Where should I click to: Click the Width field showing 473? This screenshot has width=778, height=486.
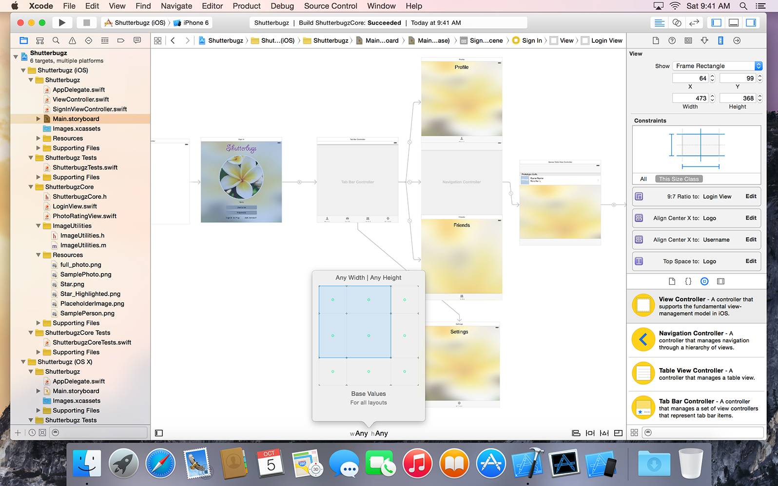pos(690,98)
